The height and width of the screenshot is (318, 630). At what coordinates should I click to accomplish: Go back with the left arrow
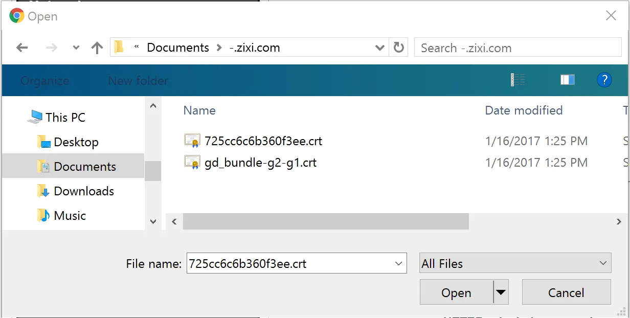click(22, 48)
